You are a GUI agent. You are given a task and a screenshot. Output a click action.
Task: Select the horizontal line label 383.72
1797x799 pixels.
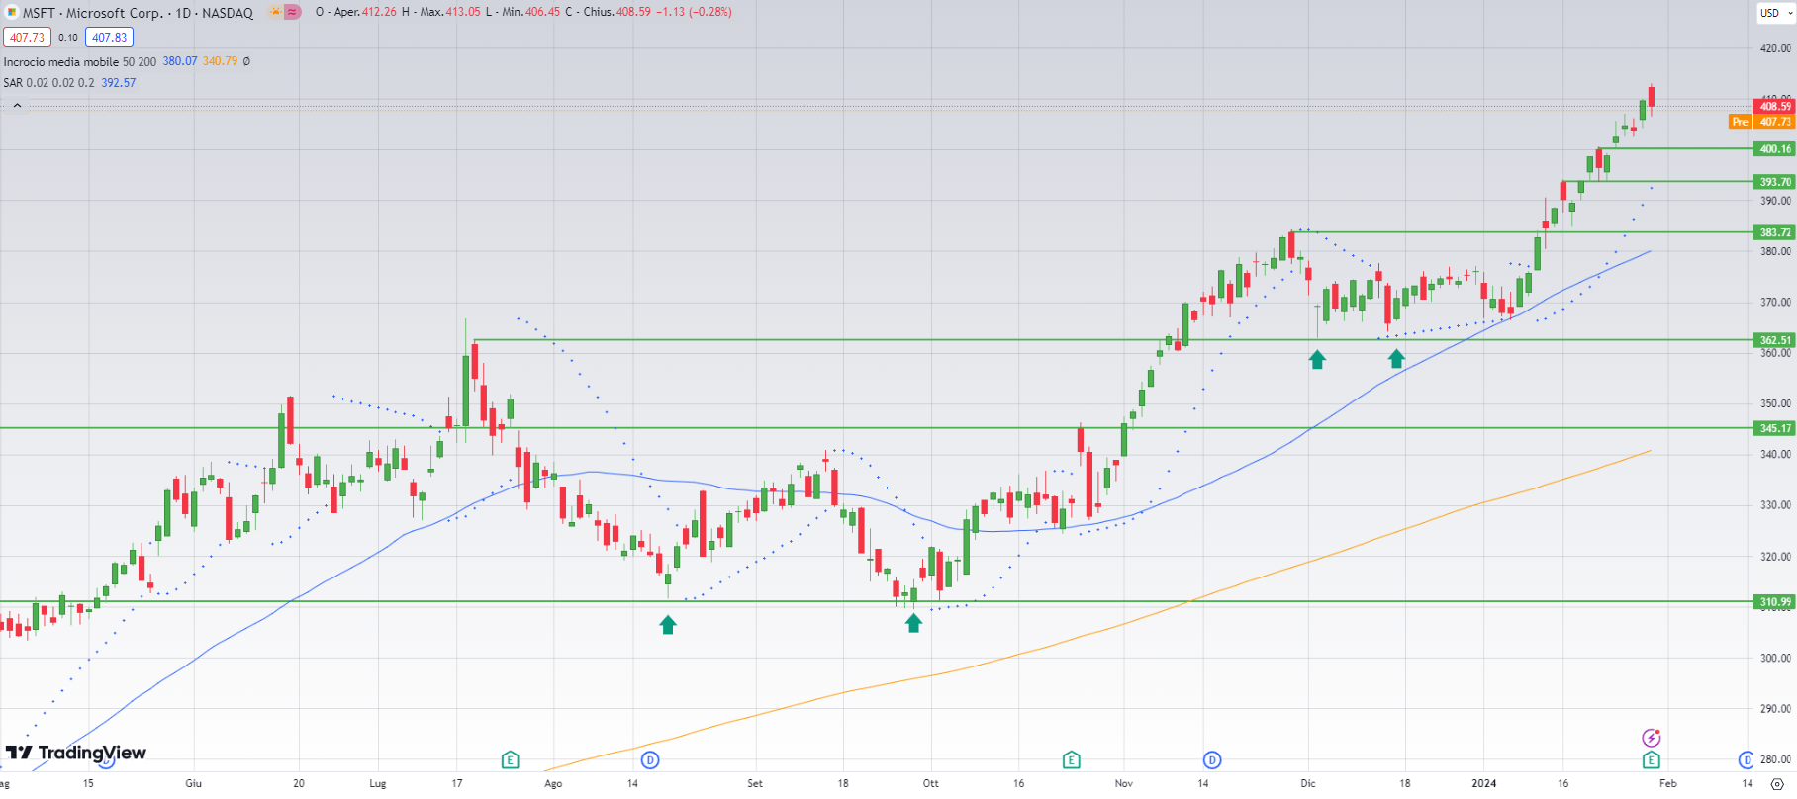(1775, 232)
